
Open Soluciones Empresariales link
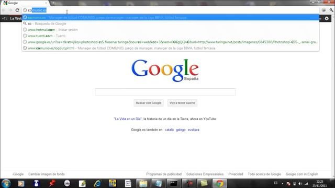pos(205,174)
